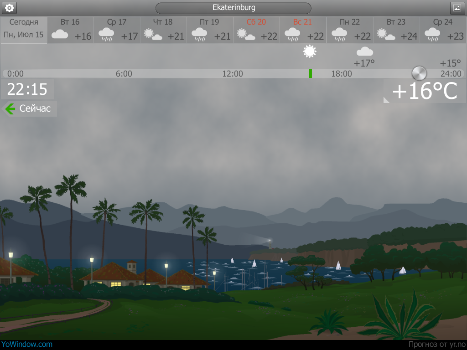Jump to 12:00 on the time bar

(x=233, y=74)
